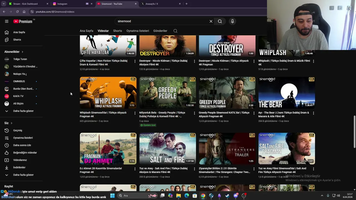The height and width of the screenshot is (200, 356).
Task: Open options for DJ Ahmet fragman video
Action: coord(135,169)
